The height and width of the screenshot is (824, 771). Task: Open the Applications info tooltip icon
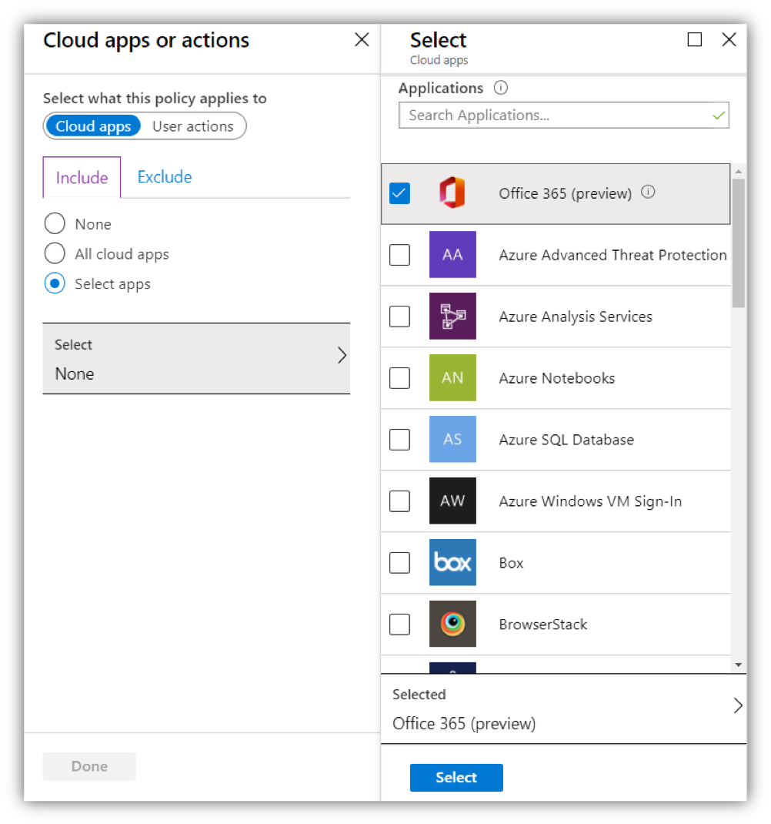[x=501, y=88]
